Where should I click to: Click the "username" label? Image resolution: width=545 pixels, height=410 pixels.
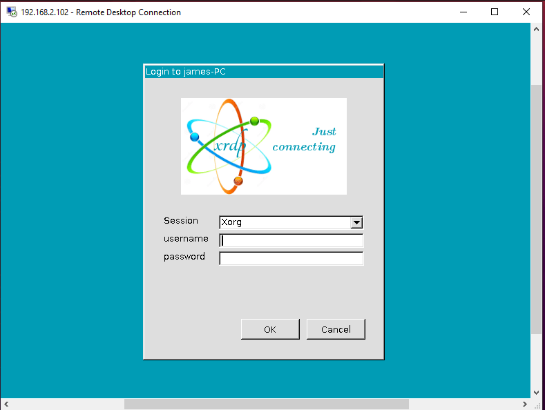pos(186,239)
